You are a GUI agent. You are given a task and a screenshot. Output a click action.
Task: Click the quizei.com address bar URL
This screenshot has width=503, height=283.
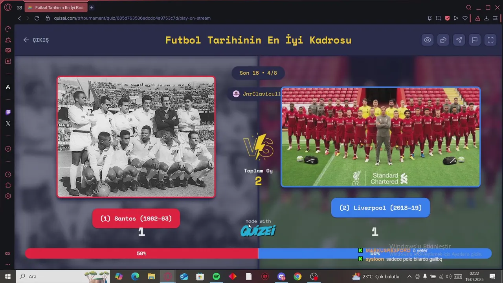(132, 18)
